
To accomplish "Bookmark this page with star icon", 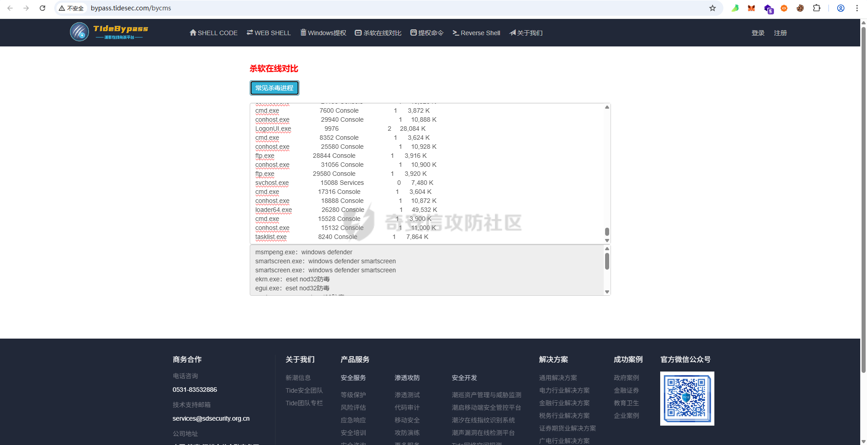I will point(713,8).
